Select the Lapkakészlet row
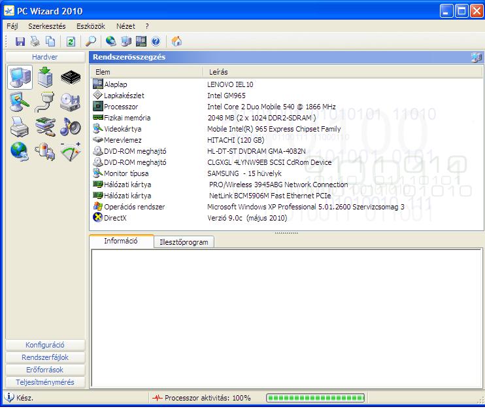This screenshot has height=409, width=485. (286, 96)
